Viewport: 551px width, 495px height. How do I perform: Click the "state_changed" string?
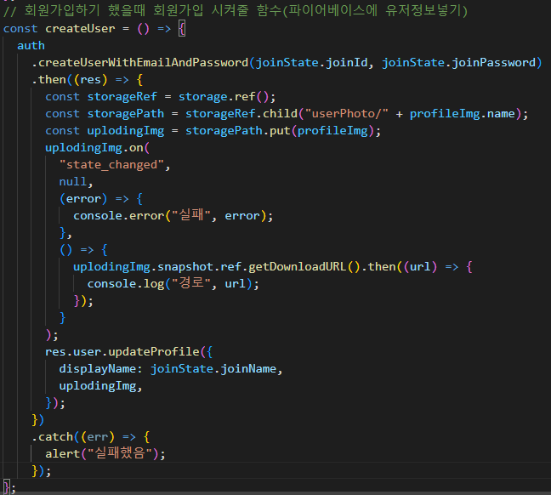click(111, 164)
